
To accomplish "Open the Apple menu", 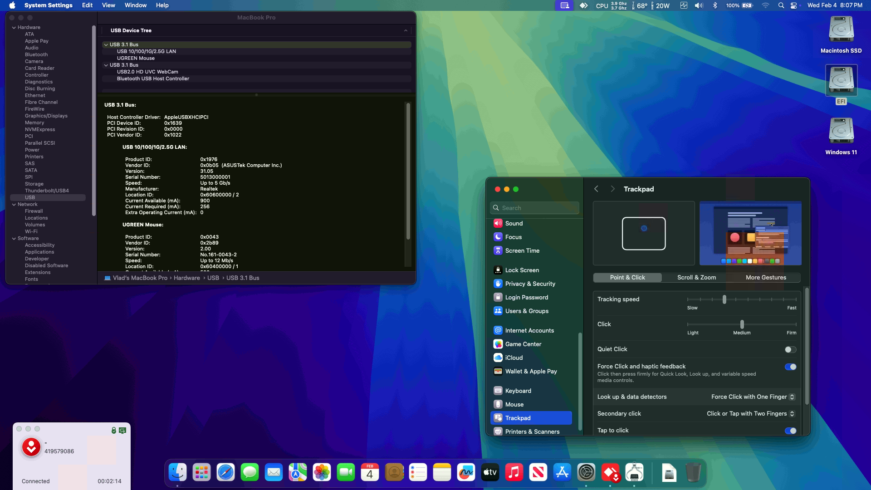I will pyautogui.click(x=12, y=5).
